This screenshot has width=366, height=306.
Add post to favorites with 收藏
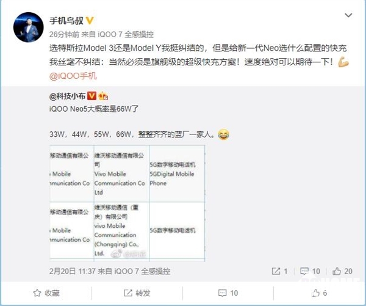pyautogui.click(x=46, y=293)
